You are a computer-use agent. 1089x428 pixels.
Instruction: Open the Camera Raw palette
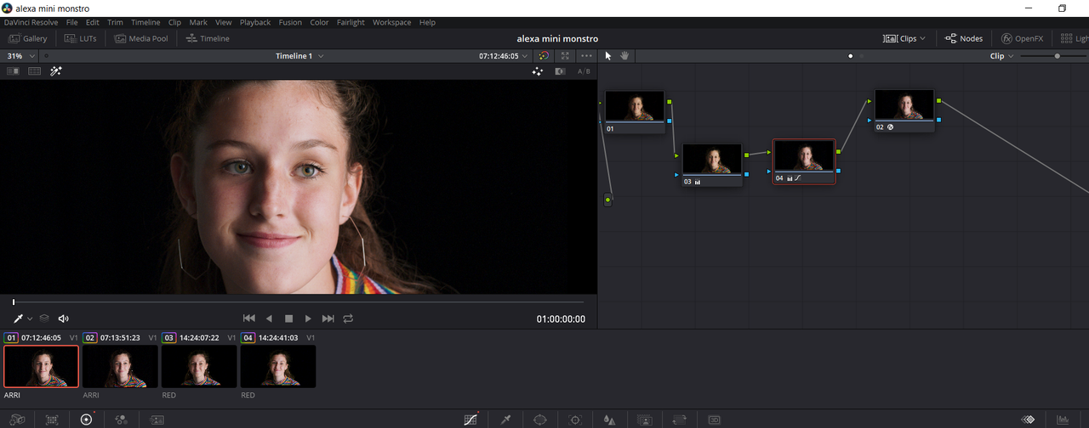(x=17, y=420)
